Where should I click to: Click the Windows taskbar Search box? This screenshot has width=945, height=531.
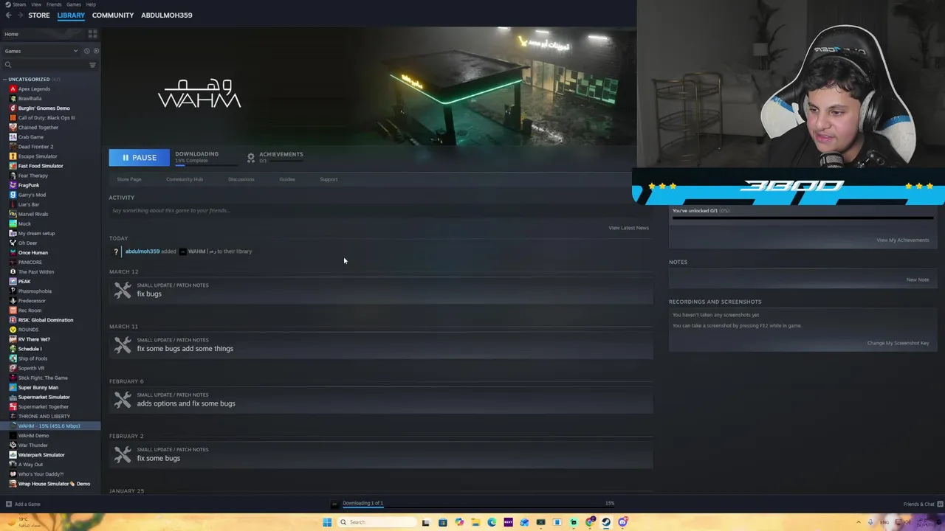tap(377, 522)
